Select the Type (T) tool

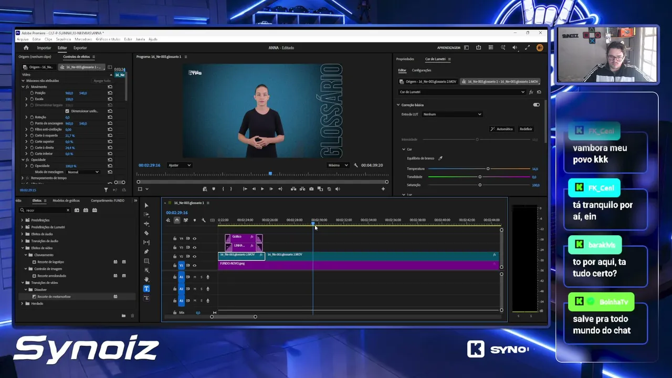click(x=146, y=289)
